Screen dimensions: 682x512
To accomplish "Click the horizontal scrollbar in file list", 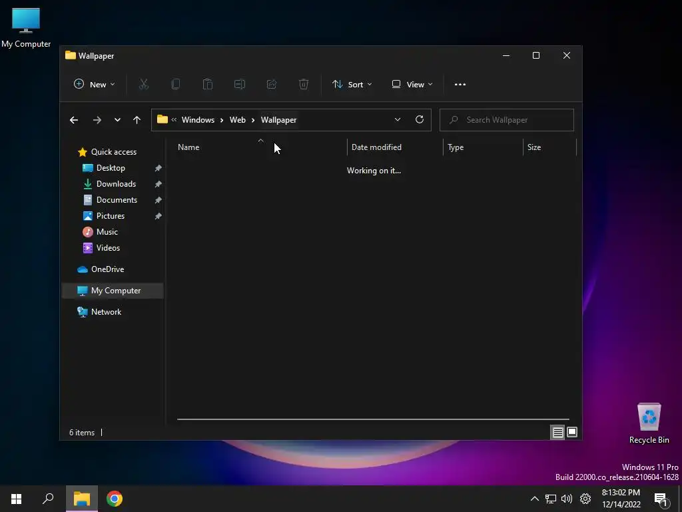I will (373, 419).
